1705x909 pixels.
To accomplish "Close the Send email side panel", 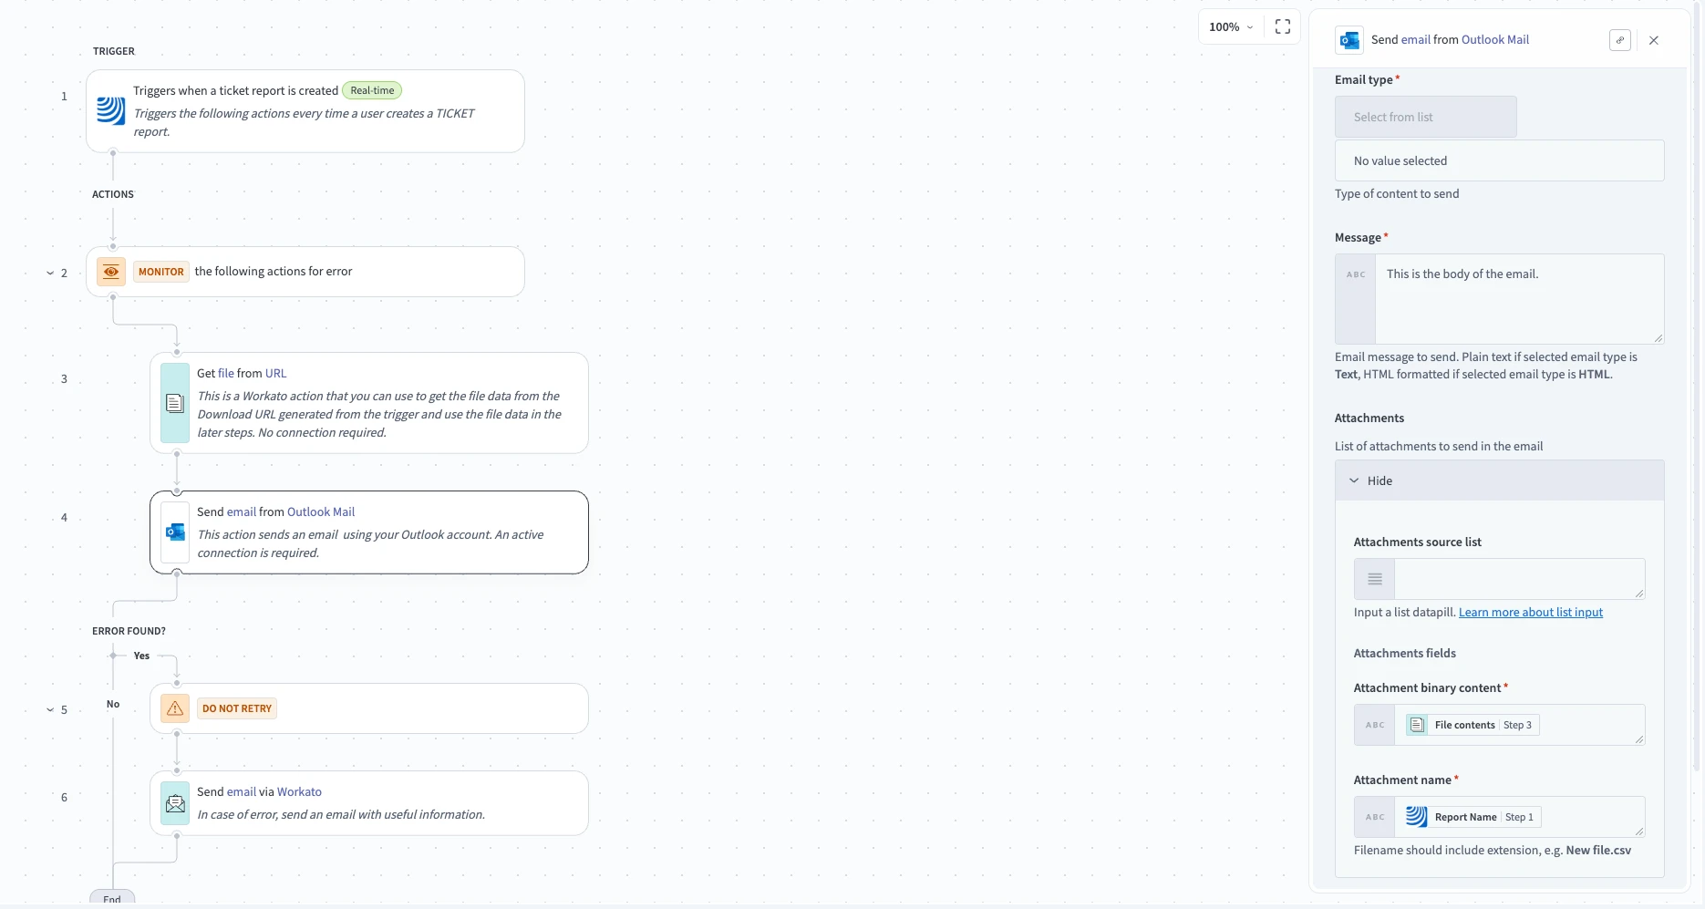I will (1654, 40).
